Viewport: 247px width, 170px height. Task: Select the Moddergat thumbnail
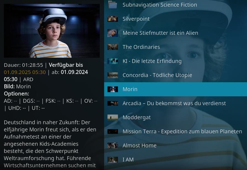point(113,117)
